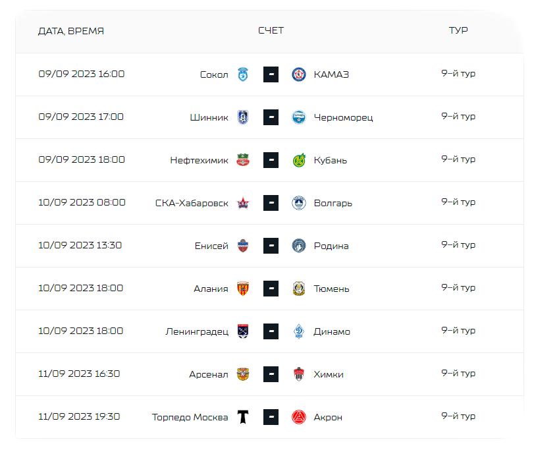Open the Арсенал vs Химки score button

click(x=271, y=374)
